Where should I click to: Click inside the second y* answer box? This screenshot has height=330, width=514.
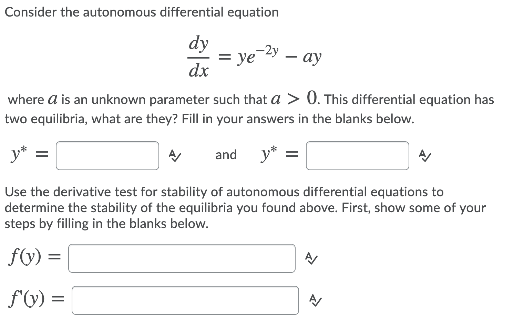(357, 156)
